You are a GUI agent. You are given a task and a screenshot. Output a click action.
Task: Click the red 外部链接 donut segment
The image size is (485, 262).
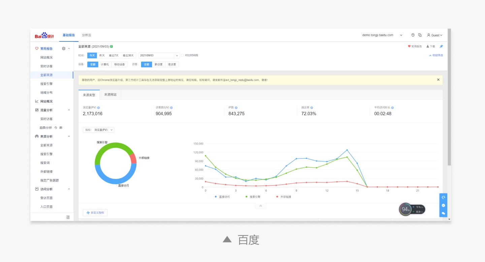(x=133, y=158)
